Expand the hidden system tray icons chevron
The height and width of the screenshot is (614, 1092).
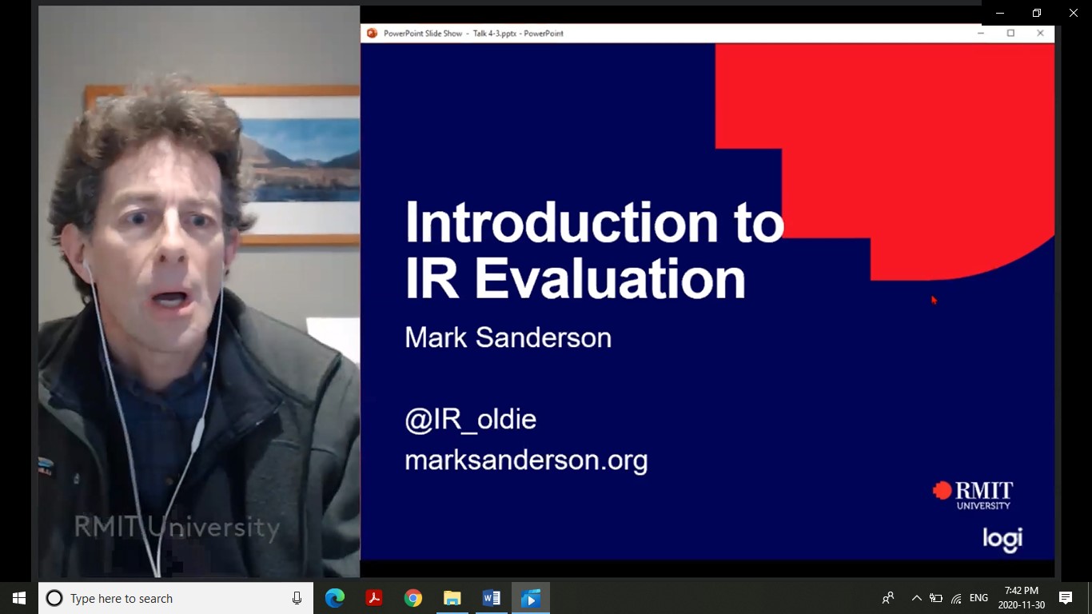pos(916,598)
